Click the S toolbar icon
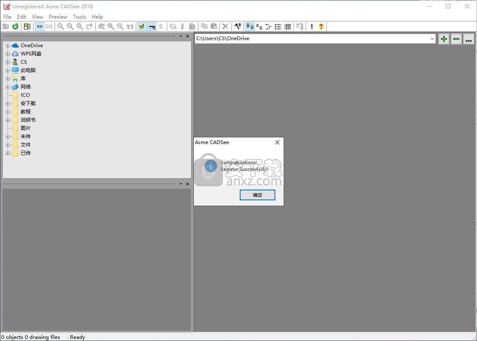Viewport: 477px width, 341px height. pos(161,27)
